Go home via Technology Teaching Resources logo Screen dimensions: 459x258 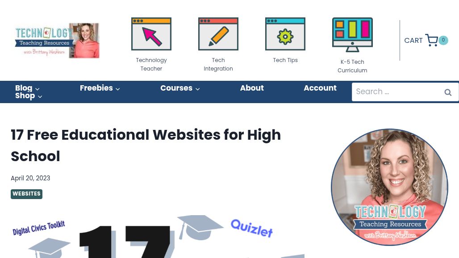pyautogui.click(x=57, y=40)
